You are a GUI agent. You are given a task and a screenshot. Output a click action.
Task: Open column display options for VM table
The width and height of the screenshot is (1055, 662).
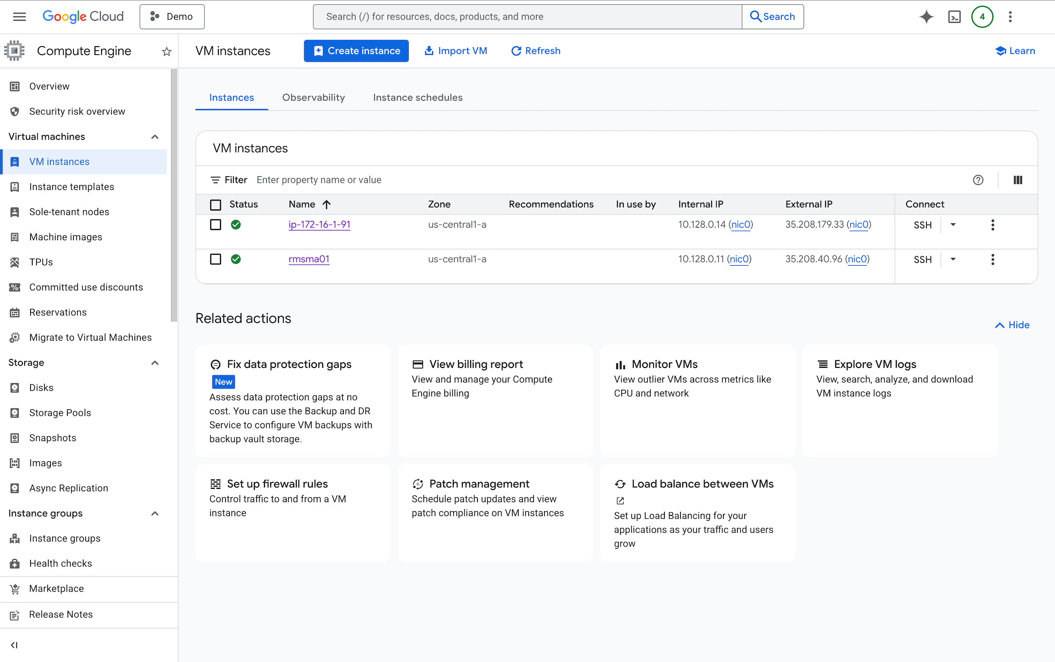1017,180
